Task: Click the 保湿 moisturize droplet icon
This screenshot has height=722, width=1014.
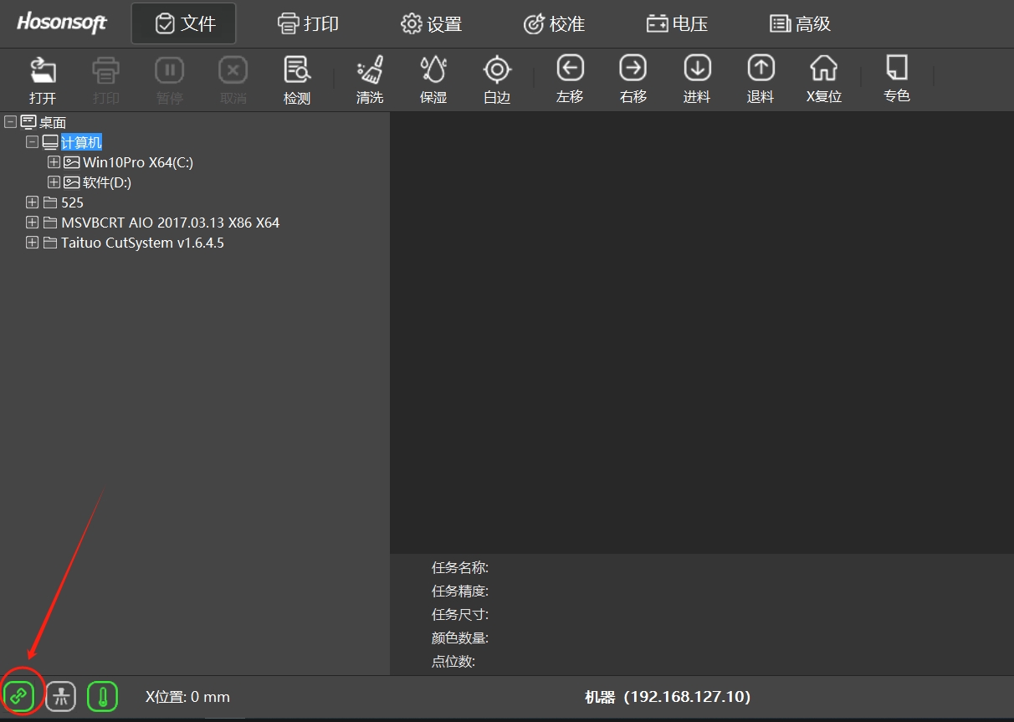Action: 433,71
